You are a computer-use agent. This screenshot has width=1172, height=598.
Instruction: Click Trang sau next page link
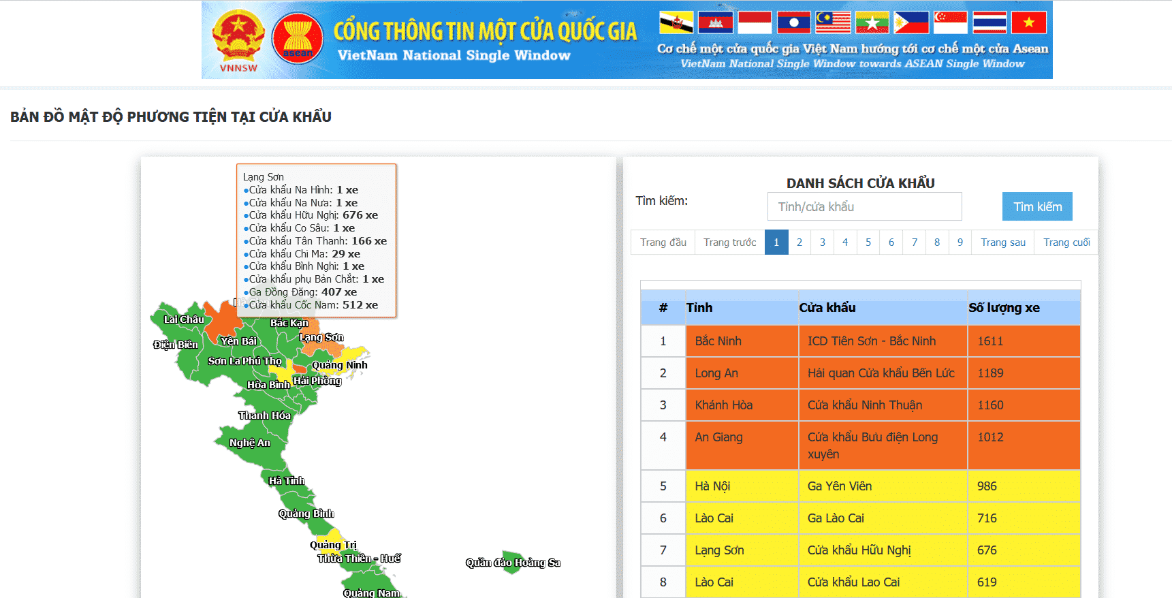click(1002, 242)
